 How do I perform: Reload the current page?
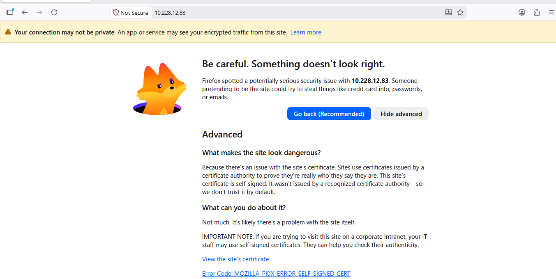[x=54, y=13]
